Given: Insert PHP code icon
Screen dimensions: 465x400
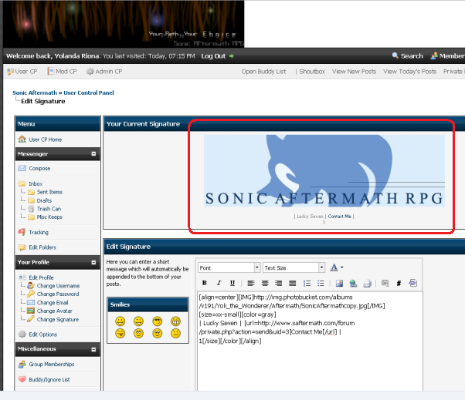Looking at the screenshot, I should (412, 283).
